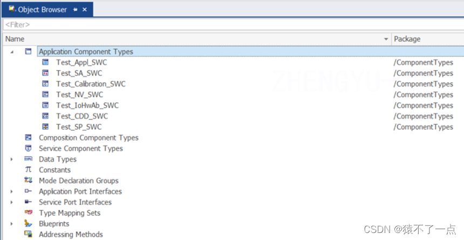Select Test_Calibration_SWC in the tree

91,84
